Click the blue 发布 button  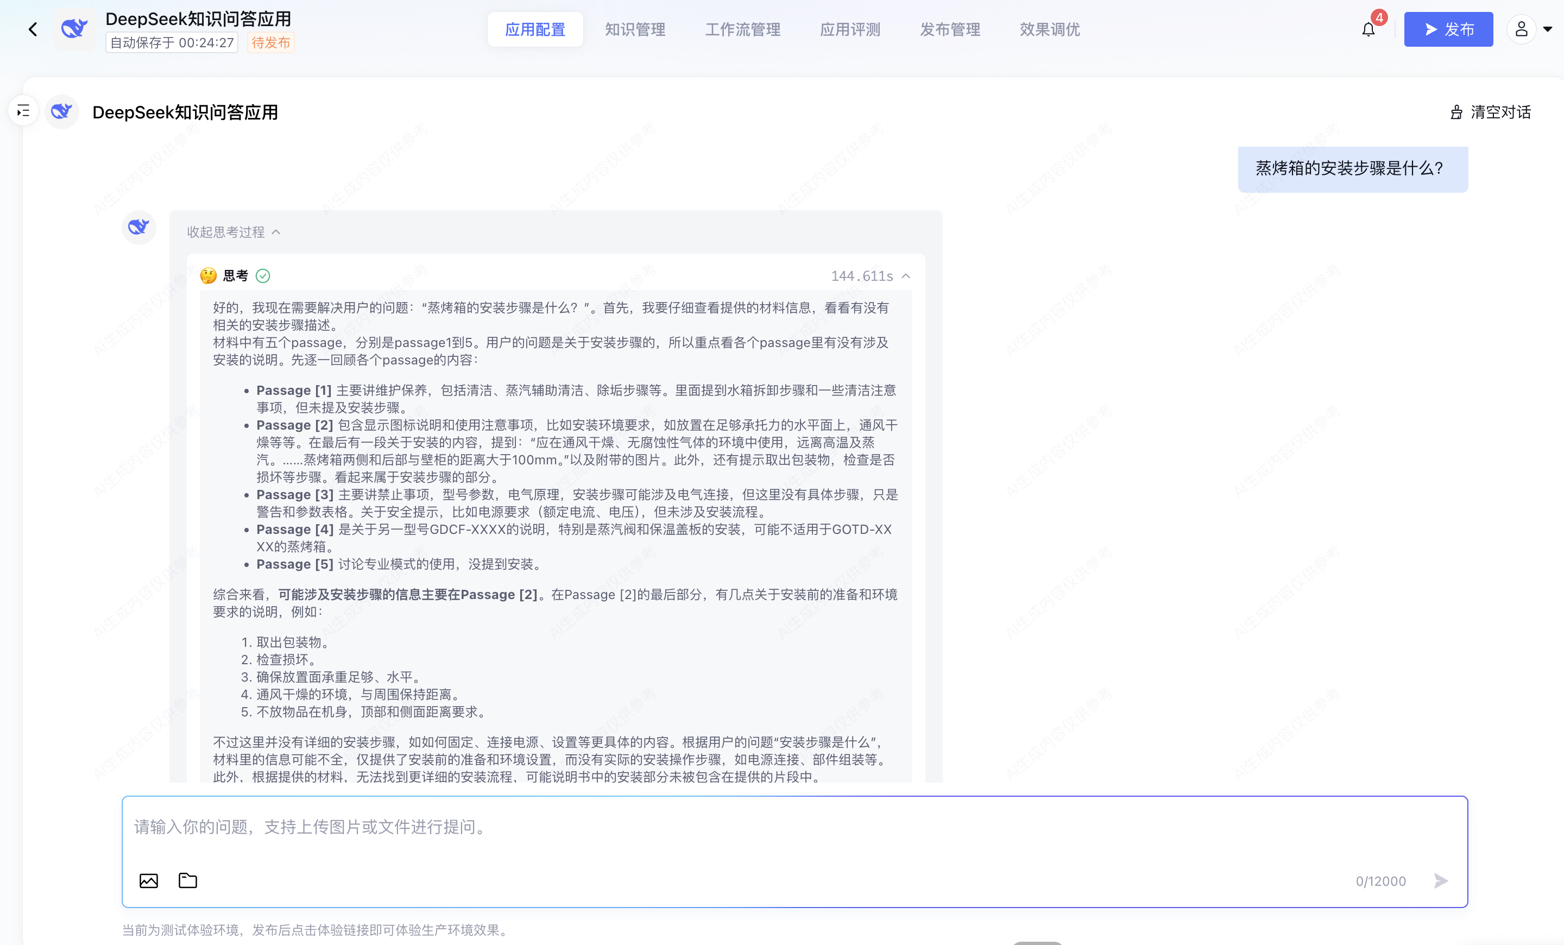click(1448, 29)
